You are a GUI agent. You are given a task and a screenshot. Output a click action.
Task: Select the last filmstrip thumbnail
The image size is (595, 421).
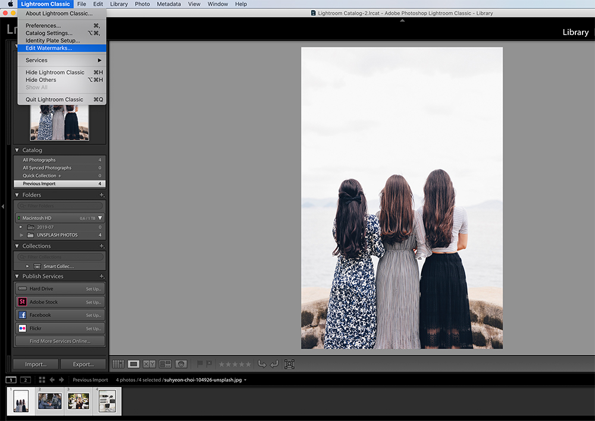[107, 401]
